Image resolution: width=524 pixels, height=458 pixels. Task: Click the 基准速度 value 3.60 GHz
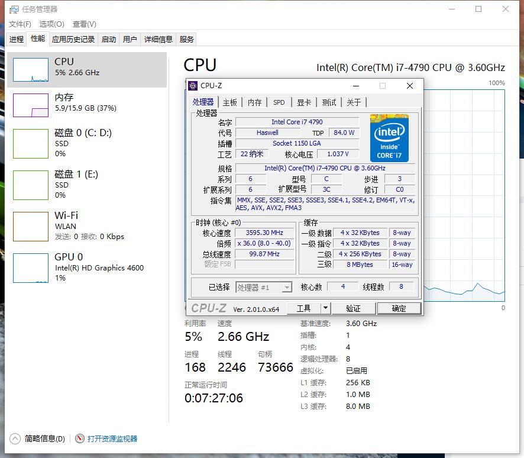pos(361,324)
